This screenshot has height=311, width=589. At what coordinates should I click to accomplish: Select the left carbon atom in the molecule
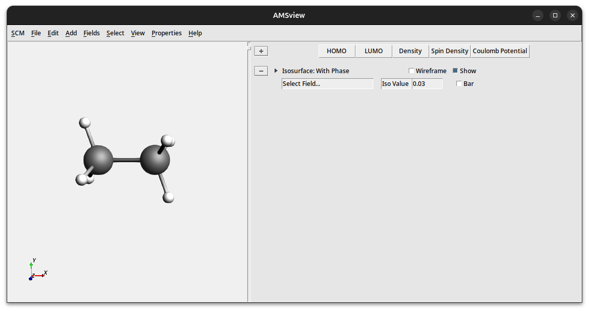click(x=98, y=160)
